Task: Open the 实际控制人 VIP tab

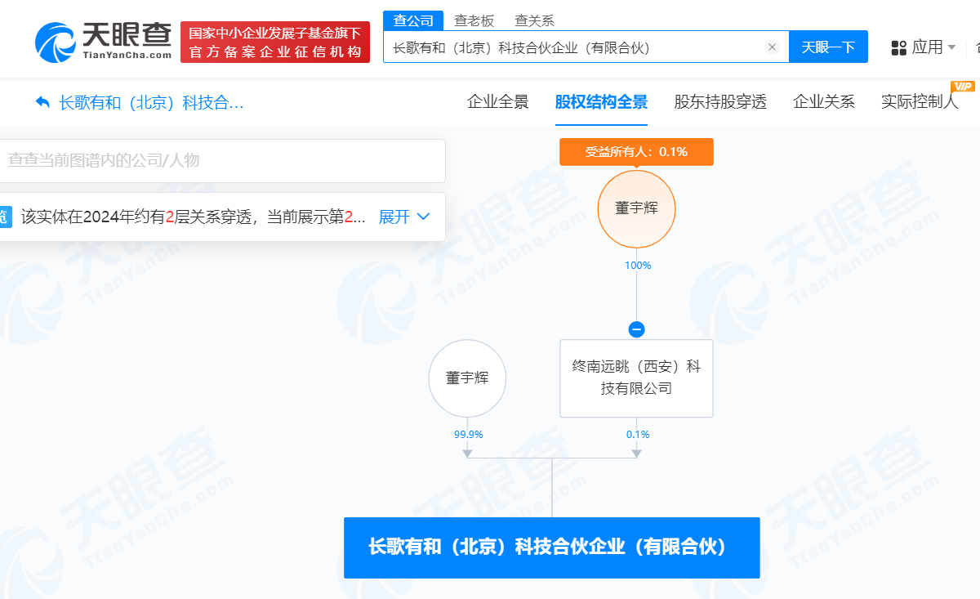Action: 920,102
